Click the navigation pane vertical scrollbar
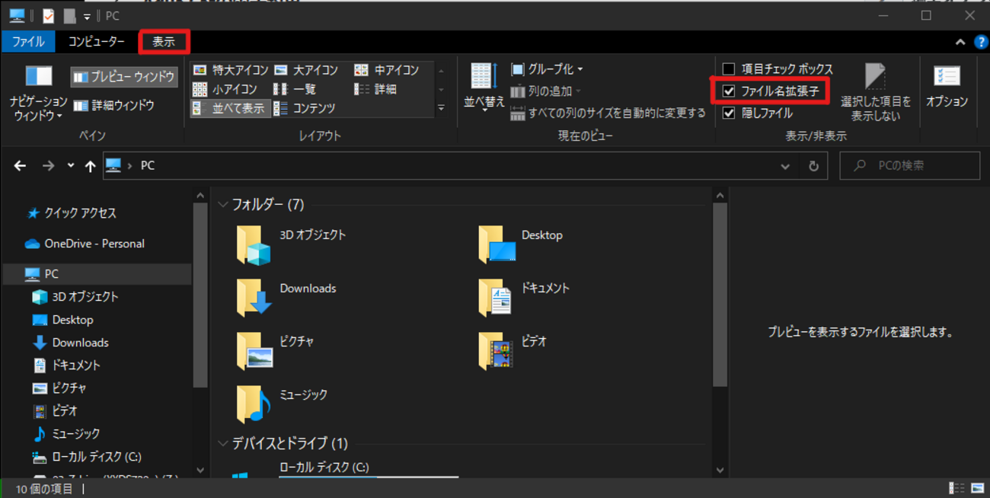Screen dimensions: 990x498 [x=200, y=295]
